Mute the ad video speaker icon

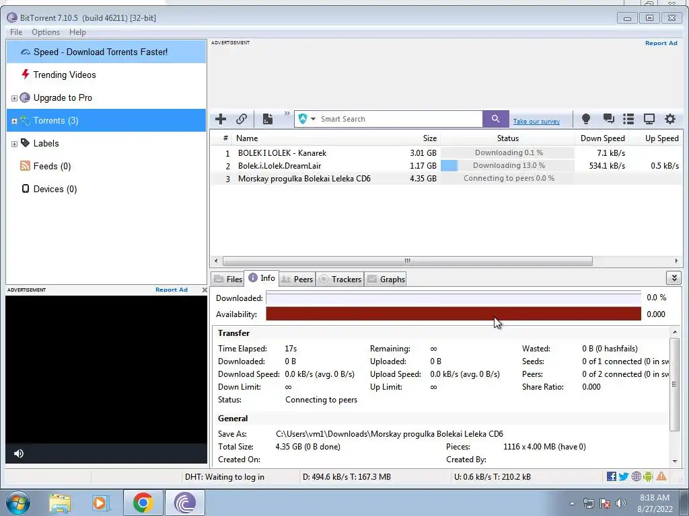tap(18, 454)
